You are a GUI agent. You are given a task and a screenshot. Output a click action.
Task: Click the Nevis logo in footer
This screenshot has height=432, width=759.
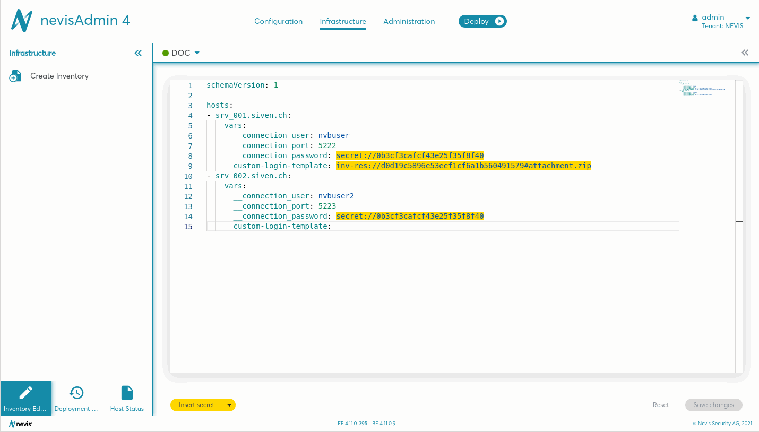(21, 424)
